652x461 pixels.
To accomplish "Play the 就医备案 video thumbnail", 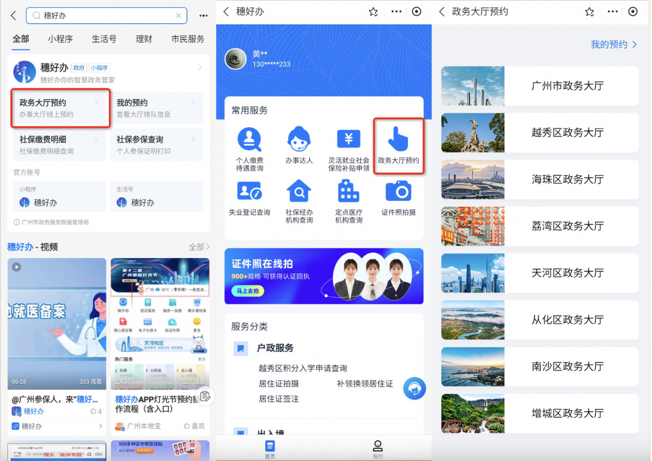I will pos(57,324).
